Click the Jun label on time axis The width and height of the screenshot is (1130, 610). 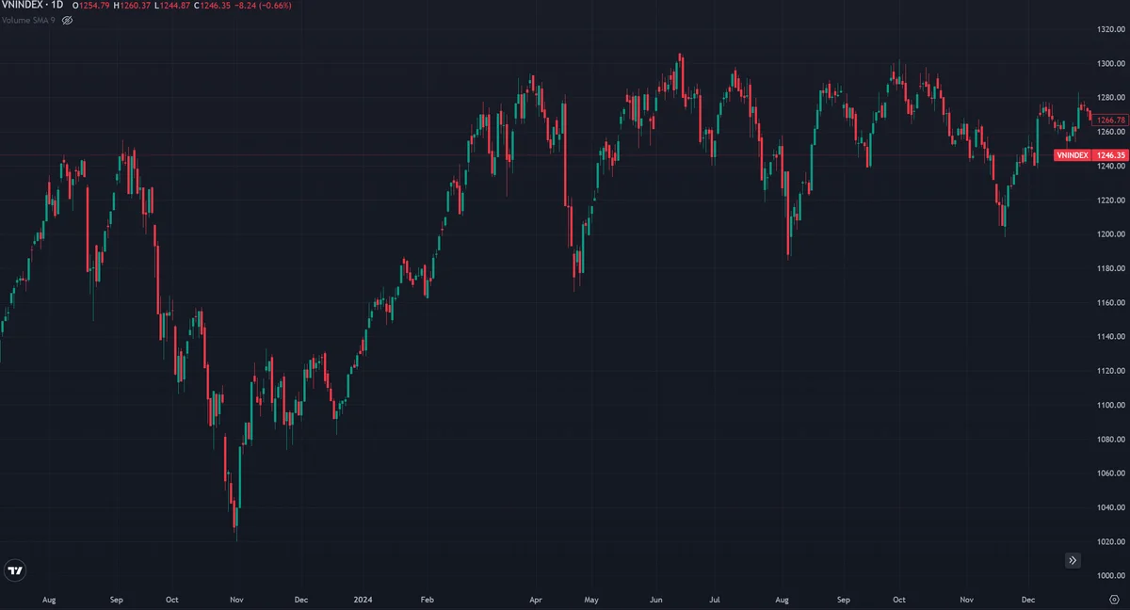click(656, 599)
